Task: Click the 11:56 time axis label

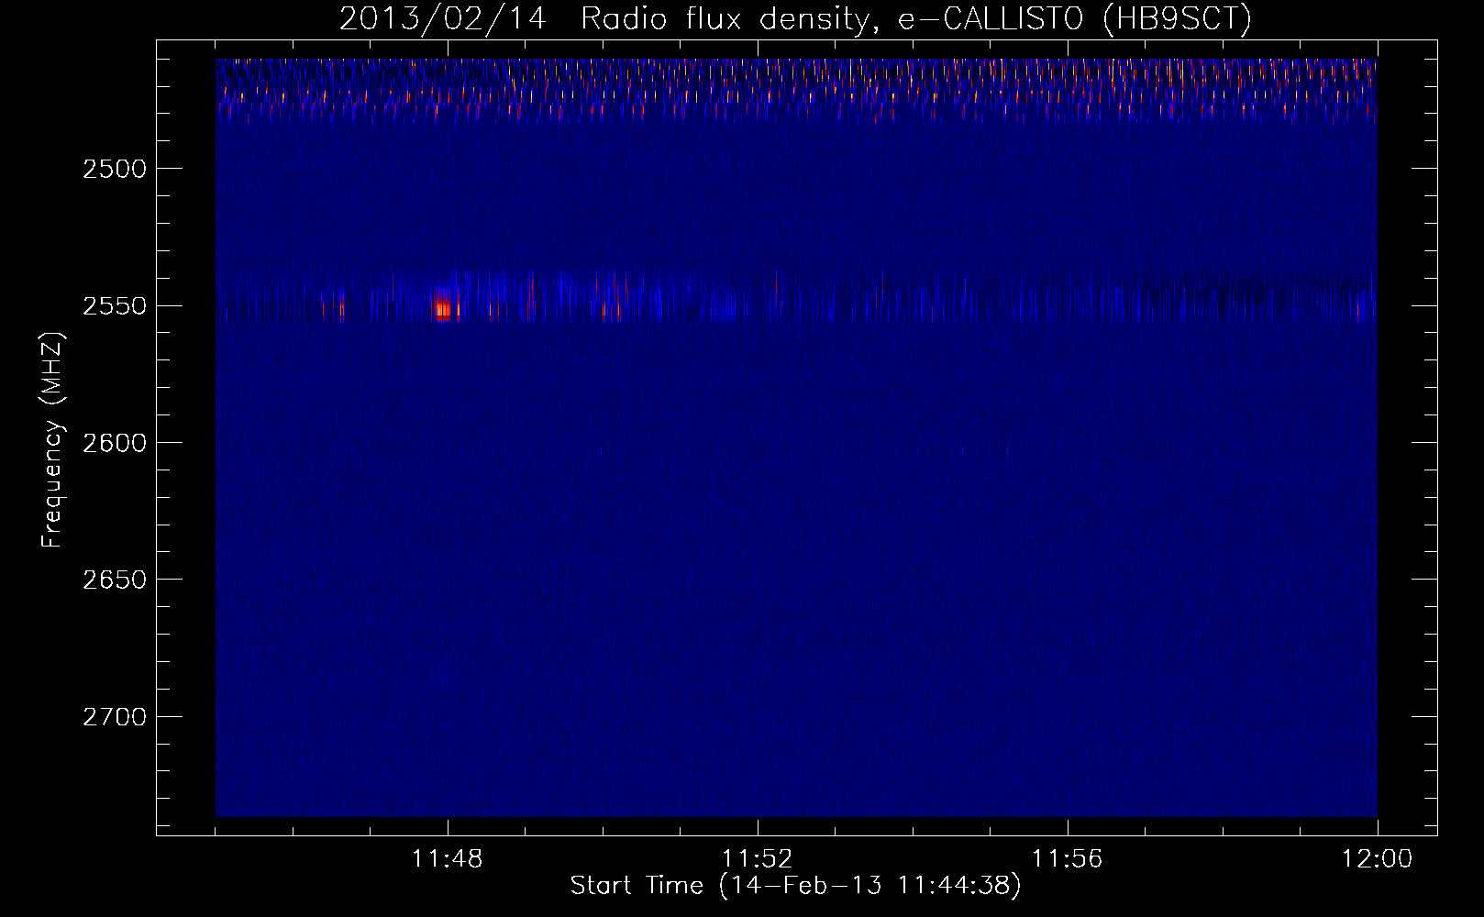Action: 1068,858
